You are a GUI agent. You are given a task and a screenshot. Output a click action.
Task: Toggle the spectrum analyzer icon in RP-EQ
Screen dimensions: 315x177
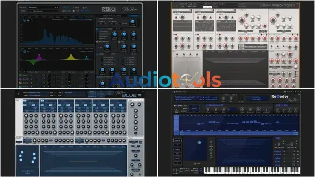tap(25, 20)
